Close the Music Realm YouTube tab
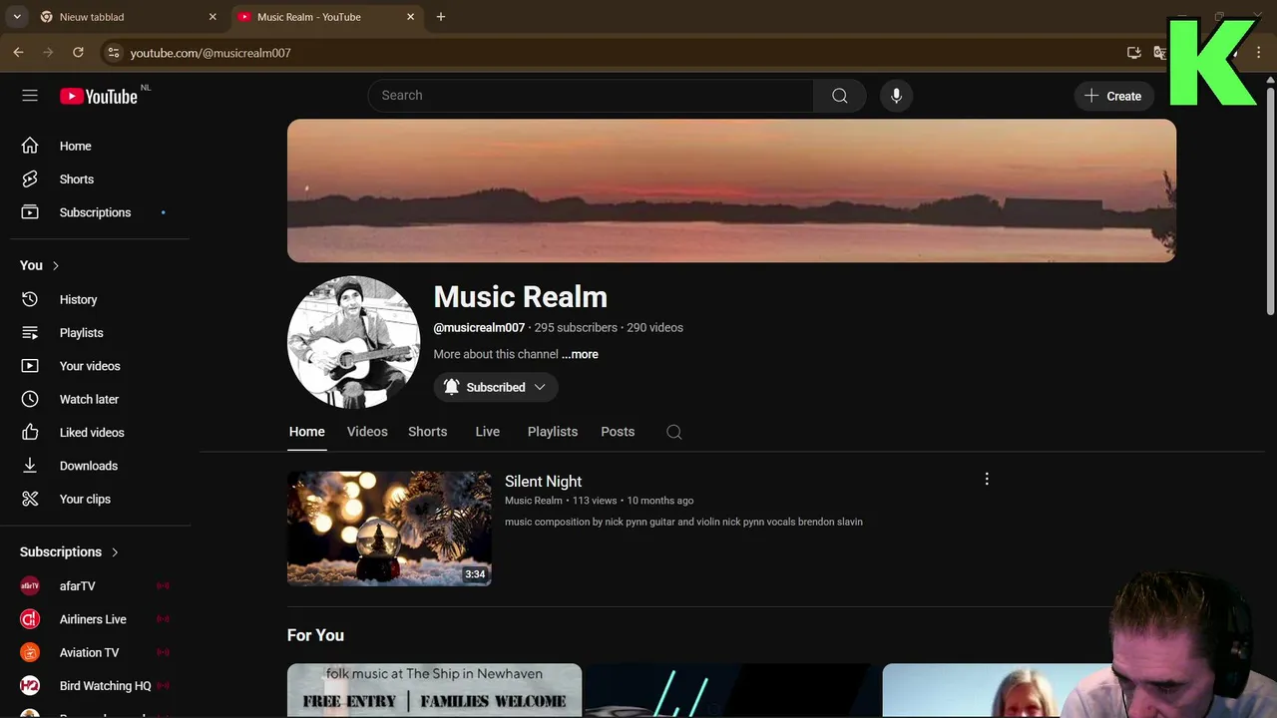The image size is (1277, 718). pos(410,17)
